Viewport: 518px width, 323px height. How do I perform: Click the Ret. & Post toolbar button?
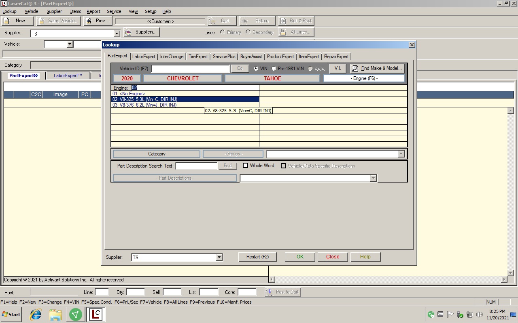coord(296,21)
